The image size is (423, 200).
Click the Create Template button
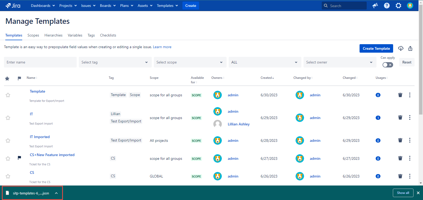[x=376, y=48]
